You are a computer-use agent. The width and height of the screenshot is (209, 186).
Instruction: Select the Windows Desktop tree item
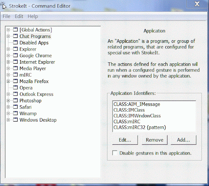coord(38,120)
